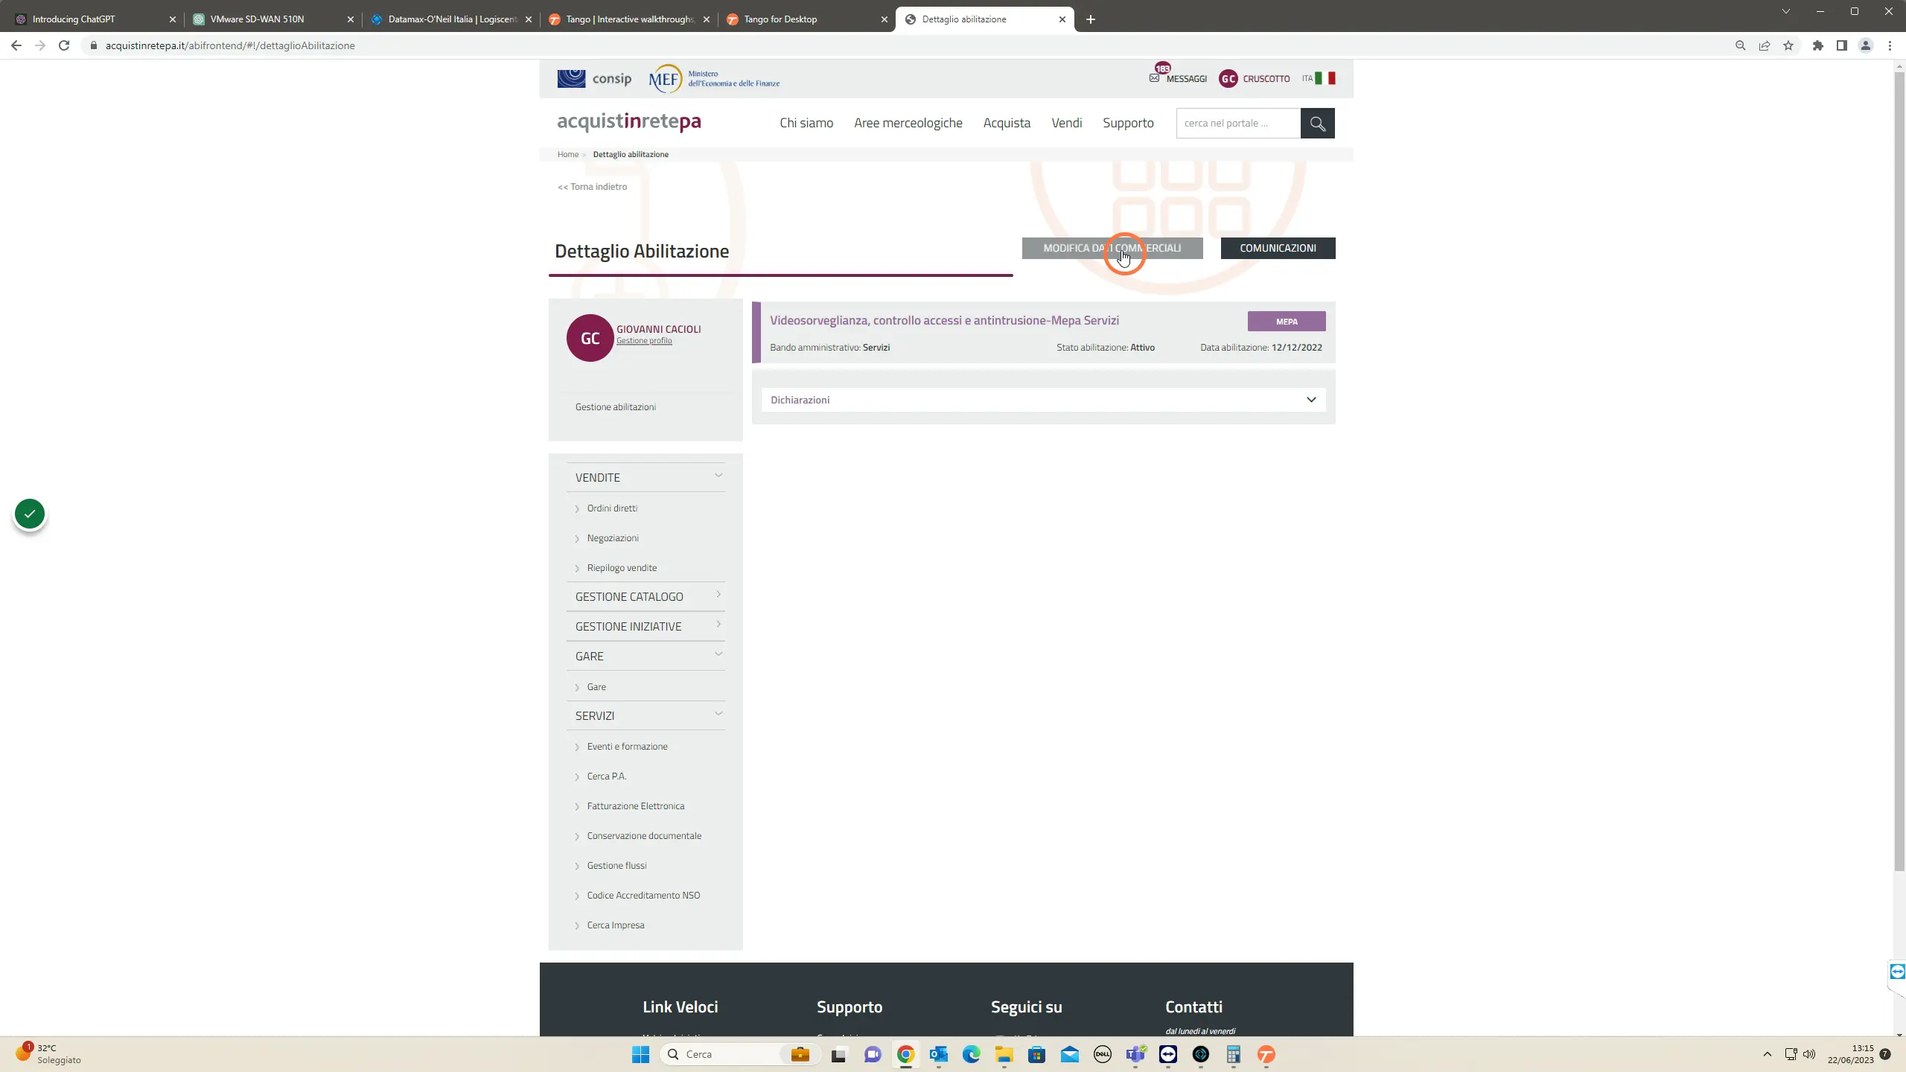The height and width of the screenshot is (1072, 1906).
Task: Open Windows Start menu
Action: click(640, 1054)
